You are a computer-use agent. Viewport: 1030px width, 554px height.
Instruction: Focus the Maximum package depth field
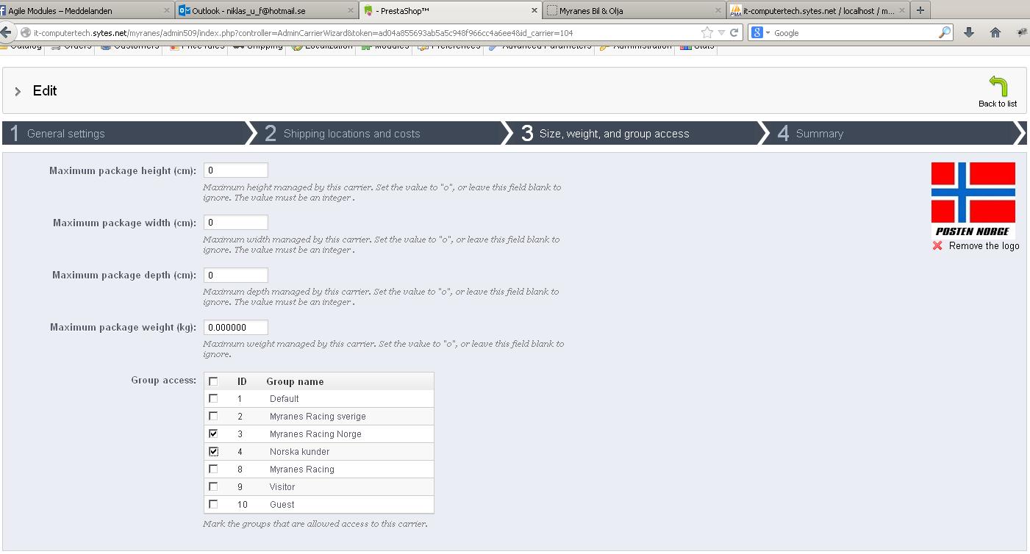[236, 275]
